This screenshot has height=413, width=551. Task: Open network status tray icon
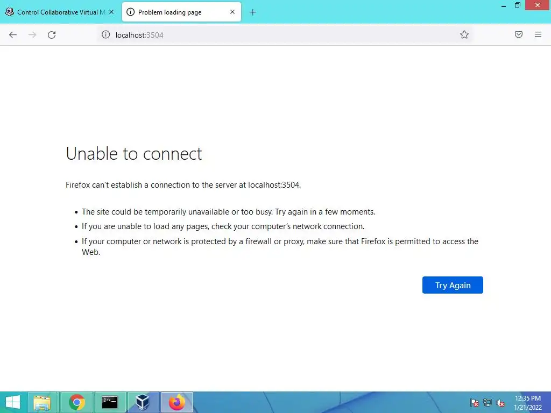488,403
